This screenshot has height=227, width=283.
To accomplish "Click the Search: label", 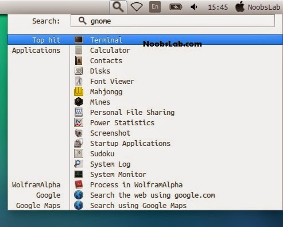I will click(x=46, y=21).
